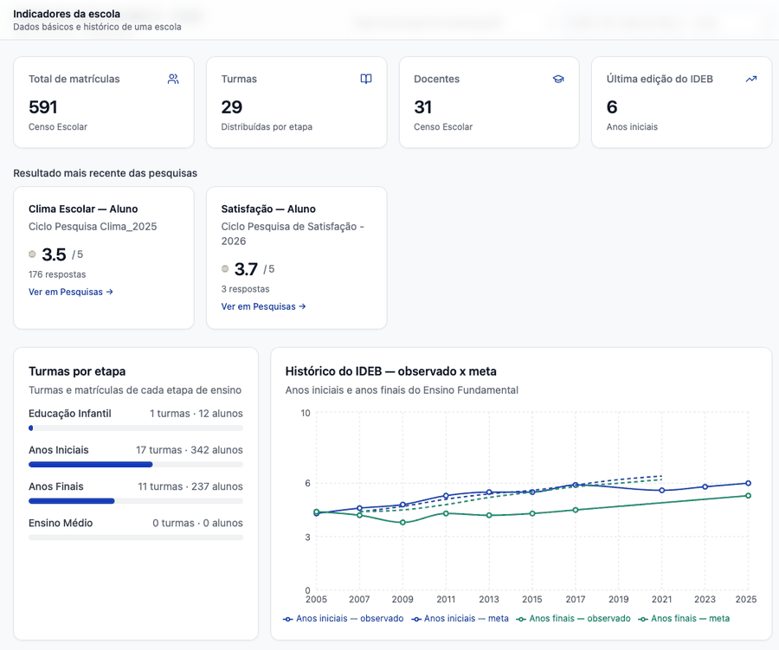779x650 pixels.
Task: Open Ver em Pesquisas link for Clima Escolar
Action: pos(71,292)
